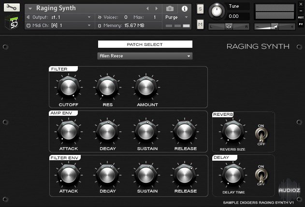Go to previous preset arrow
The width and height of the screenshot is (305, 207).
pyautogui.click(x=147, y=9)
